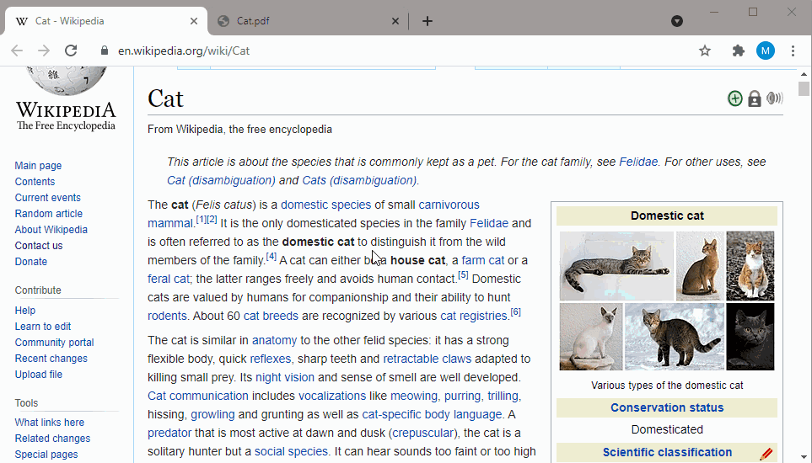Open the Help link under Contribute

(x=25, y=310)
